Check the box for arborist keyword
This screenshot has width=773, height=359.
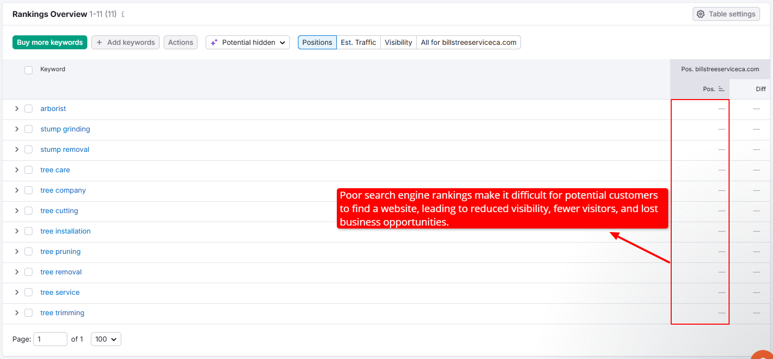[28, 109]
